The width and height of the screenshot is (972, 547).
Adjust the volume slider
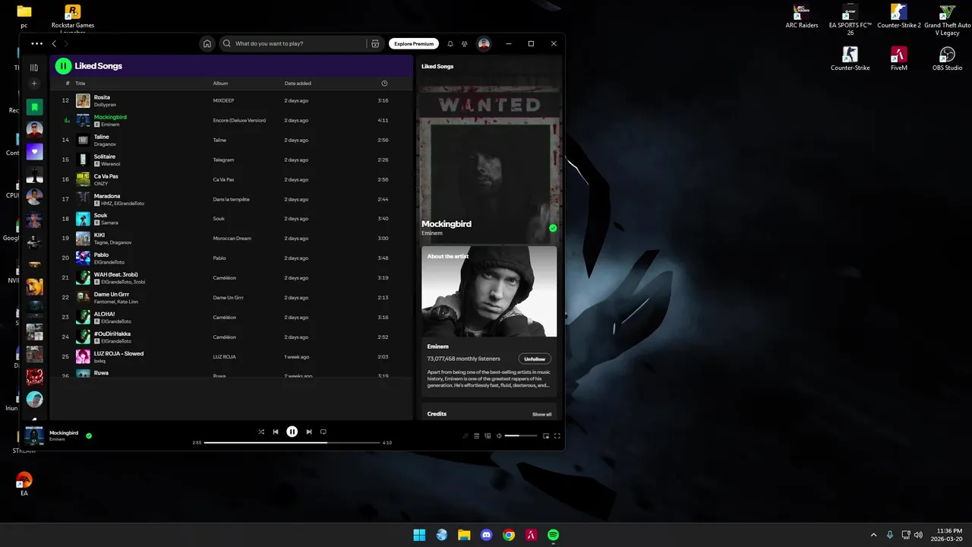pyautogui.click(x=521, y=436)
